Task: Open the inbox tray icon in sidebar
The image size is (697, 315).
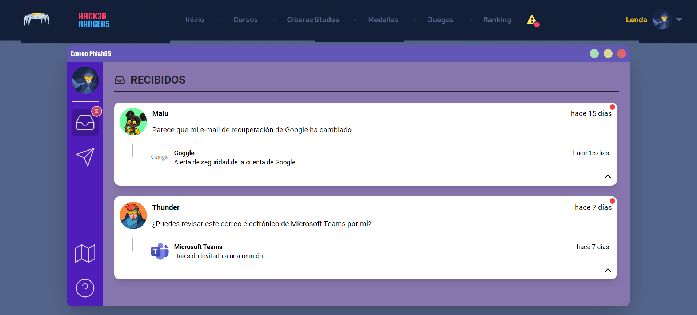Action: [x=85, y=123]
